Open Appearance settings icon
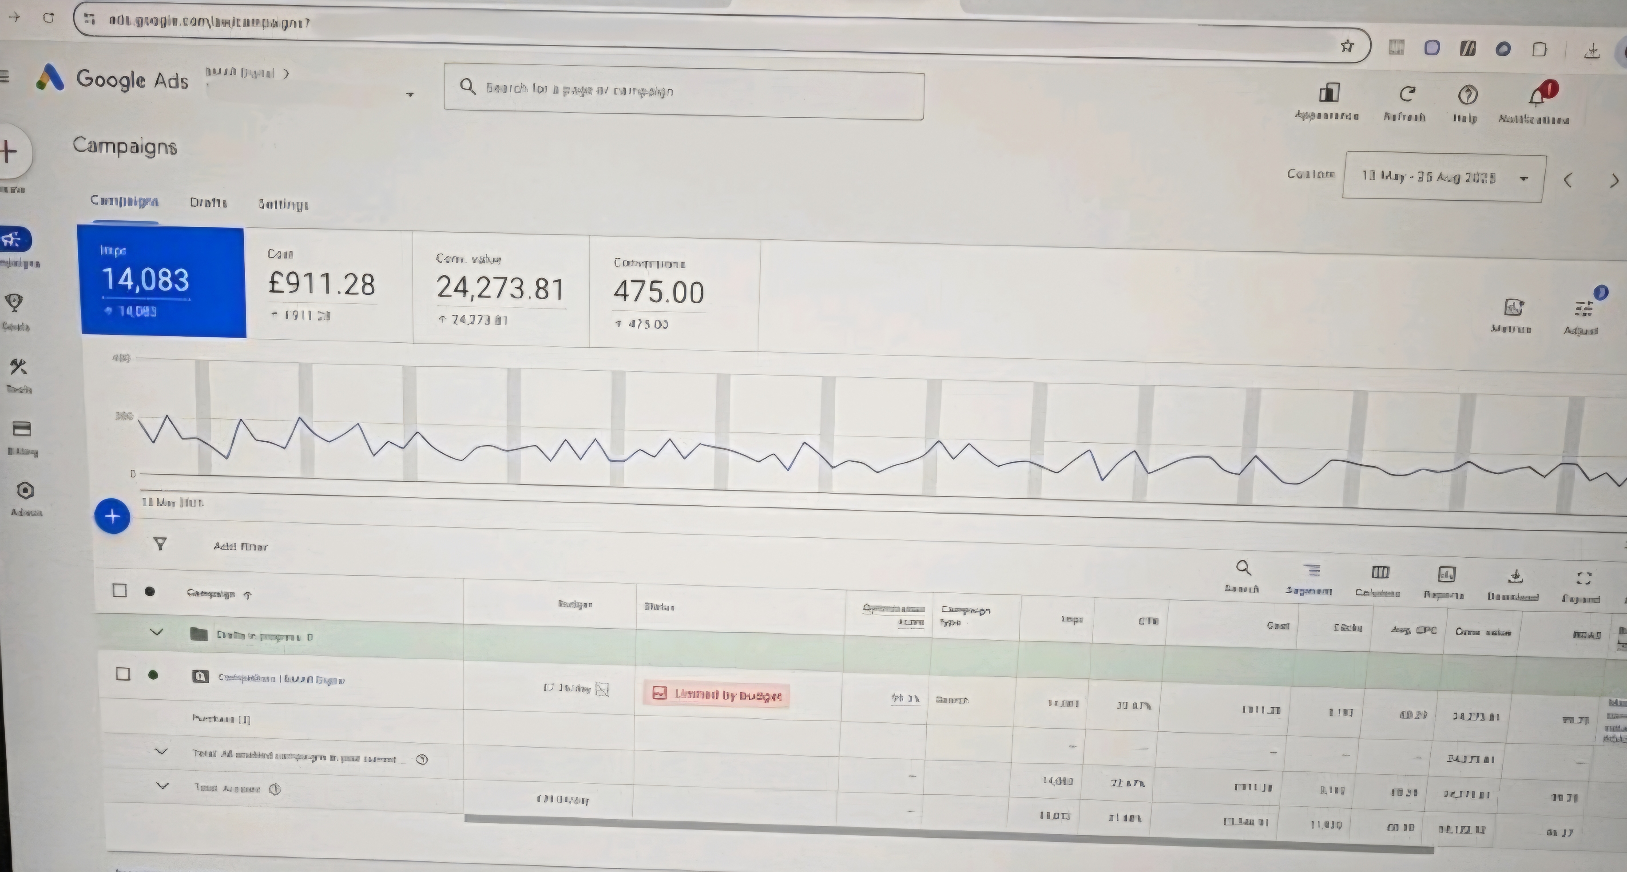Screen dimensions: 1627x872 pyautogui.click(x=1329, y=93)
